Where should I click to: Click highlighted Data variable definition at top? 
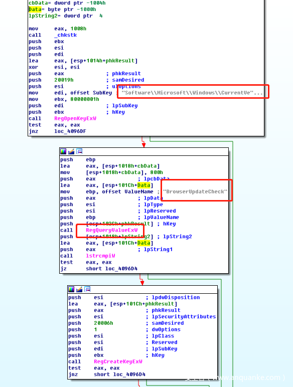[35, 10]
